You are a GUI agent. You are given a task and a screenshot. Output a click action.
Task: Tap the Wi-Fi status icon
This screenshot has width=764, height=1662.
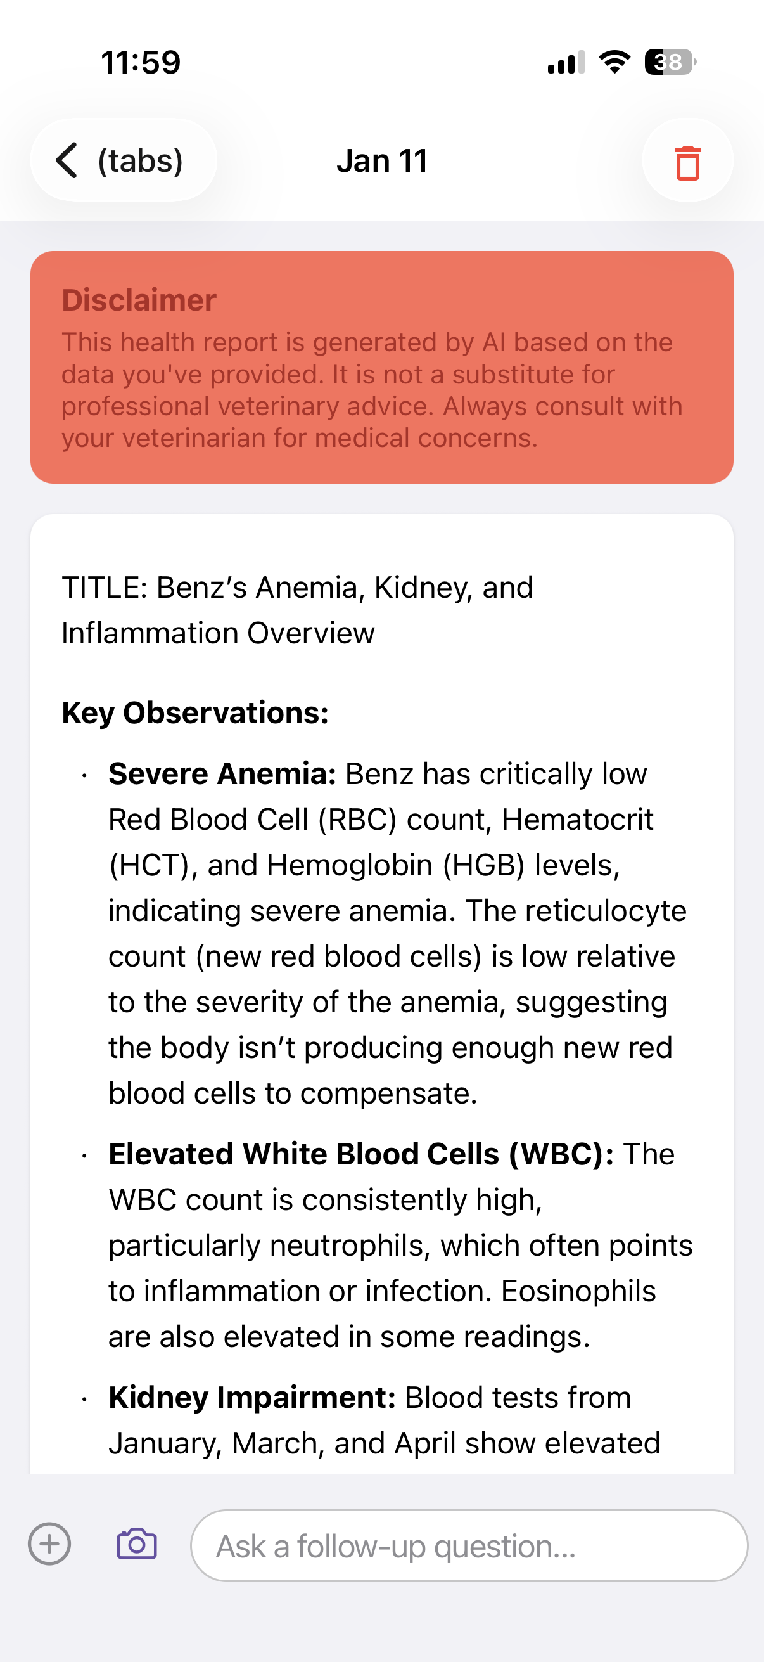click(x=614, y=62)
